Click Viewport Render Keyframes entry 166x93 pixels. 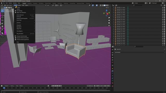tap(24, 40)
